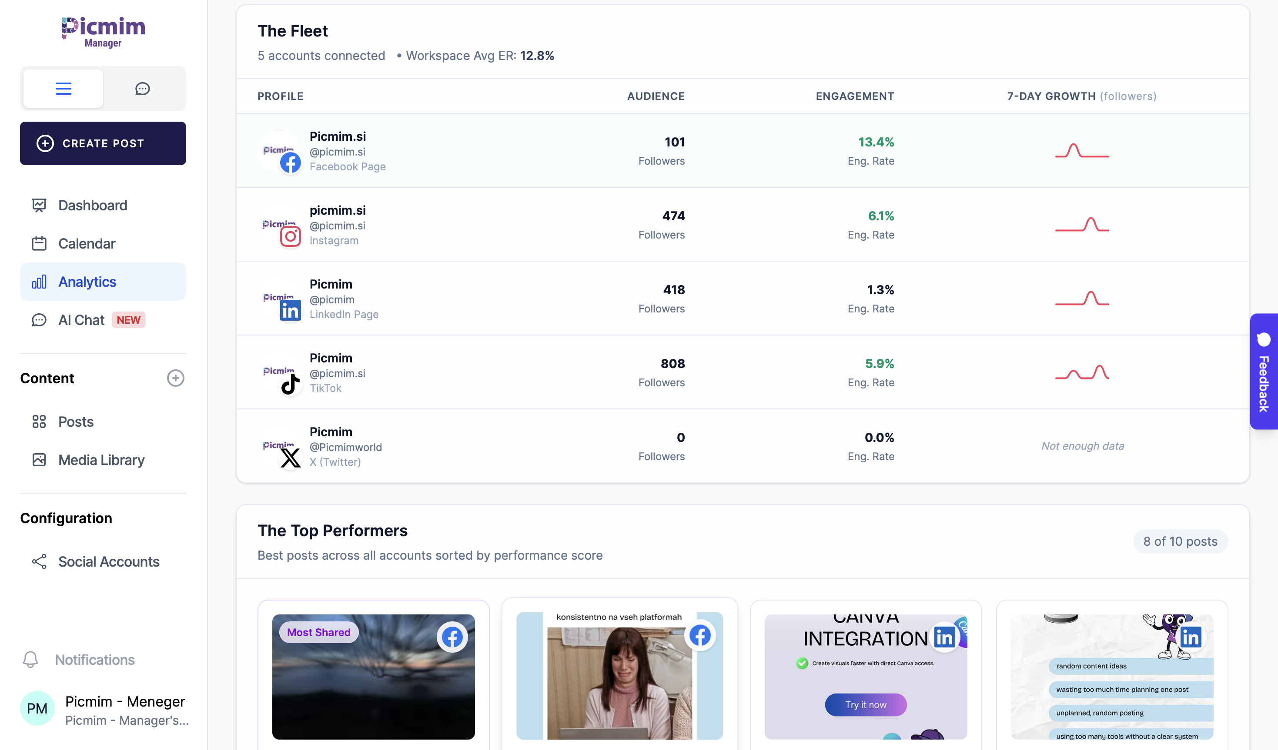Viewport: 1278px width, 750px height.
Task: Click the Instagram icon for picmim.si
Action: click(291, 236)
